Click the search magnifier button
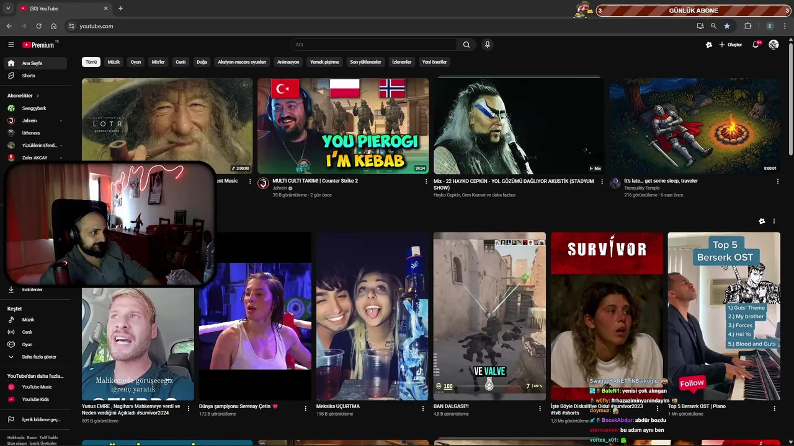 pyautogui.click(x=466, y=45)
